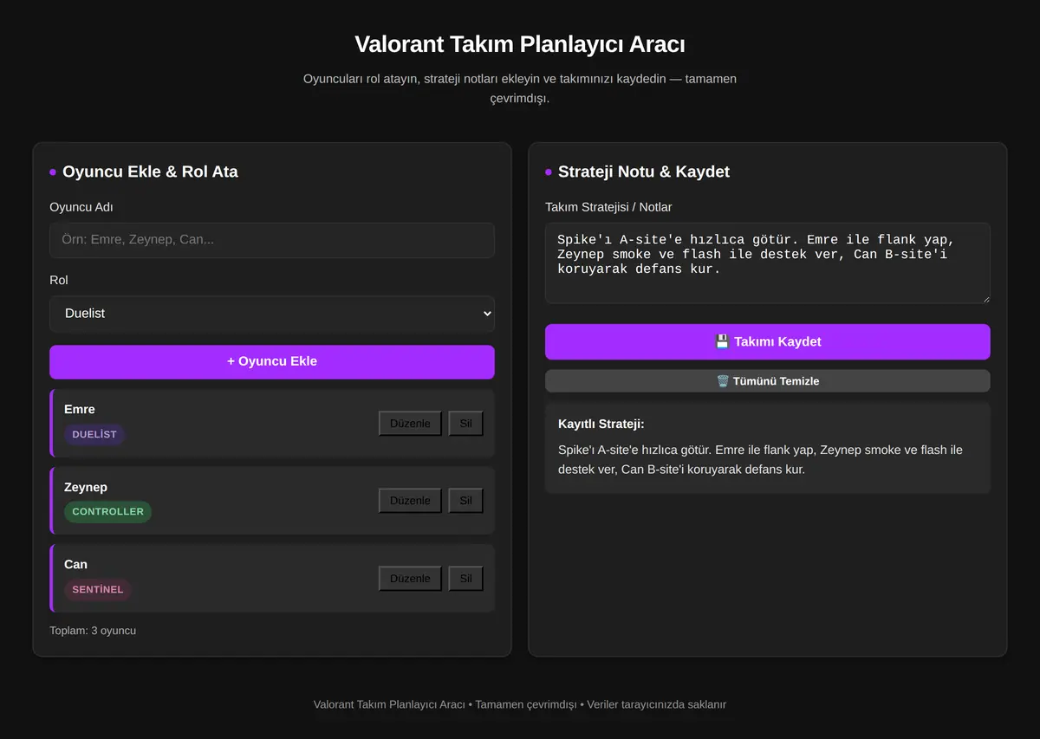Image resolution: width=1040 pixels, height=739 pixels.
Task: Edit player Can using Düzenle
Action: pyautogui.click(x=410, y=578)
